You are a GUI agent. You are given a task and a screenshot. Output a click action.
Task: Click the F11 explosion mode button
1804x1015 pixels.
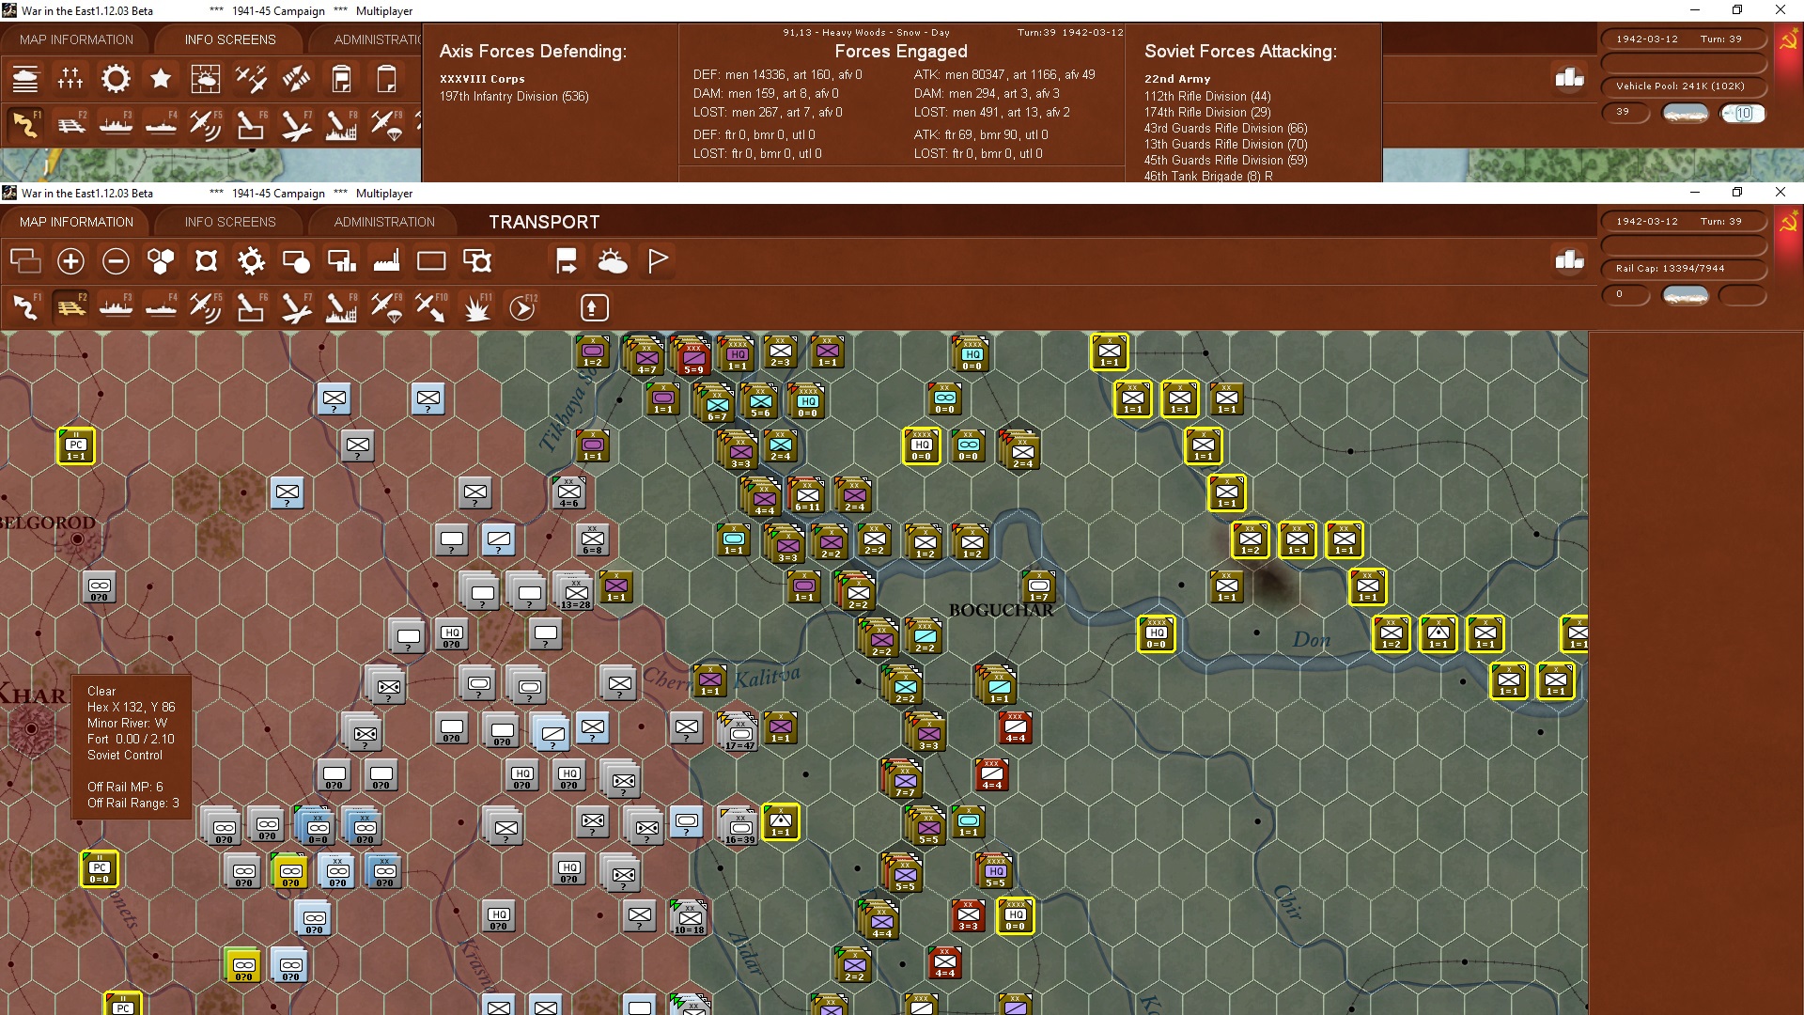pos(476,307)
